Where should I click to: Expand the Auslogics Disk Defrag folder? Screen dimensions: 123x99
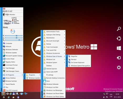tap(54, 35)
